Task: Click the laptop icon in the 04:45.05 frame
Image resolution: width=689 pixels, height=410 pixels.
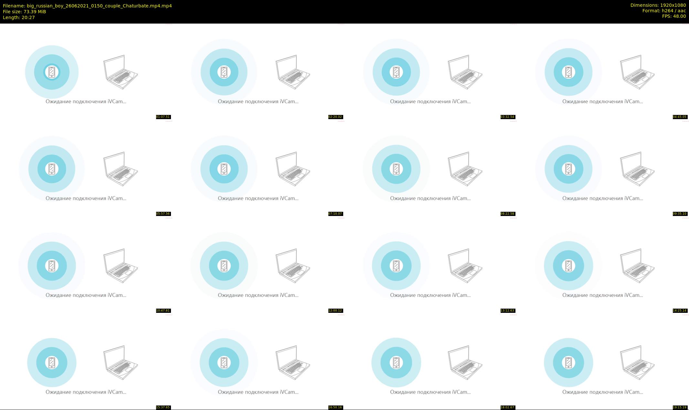Action: coord(637,72)
